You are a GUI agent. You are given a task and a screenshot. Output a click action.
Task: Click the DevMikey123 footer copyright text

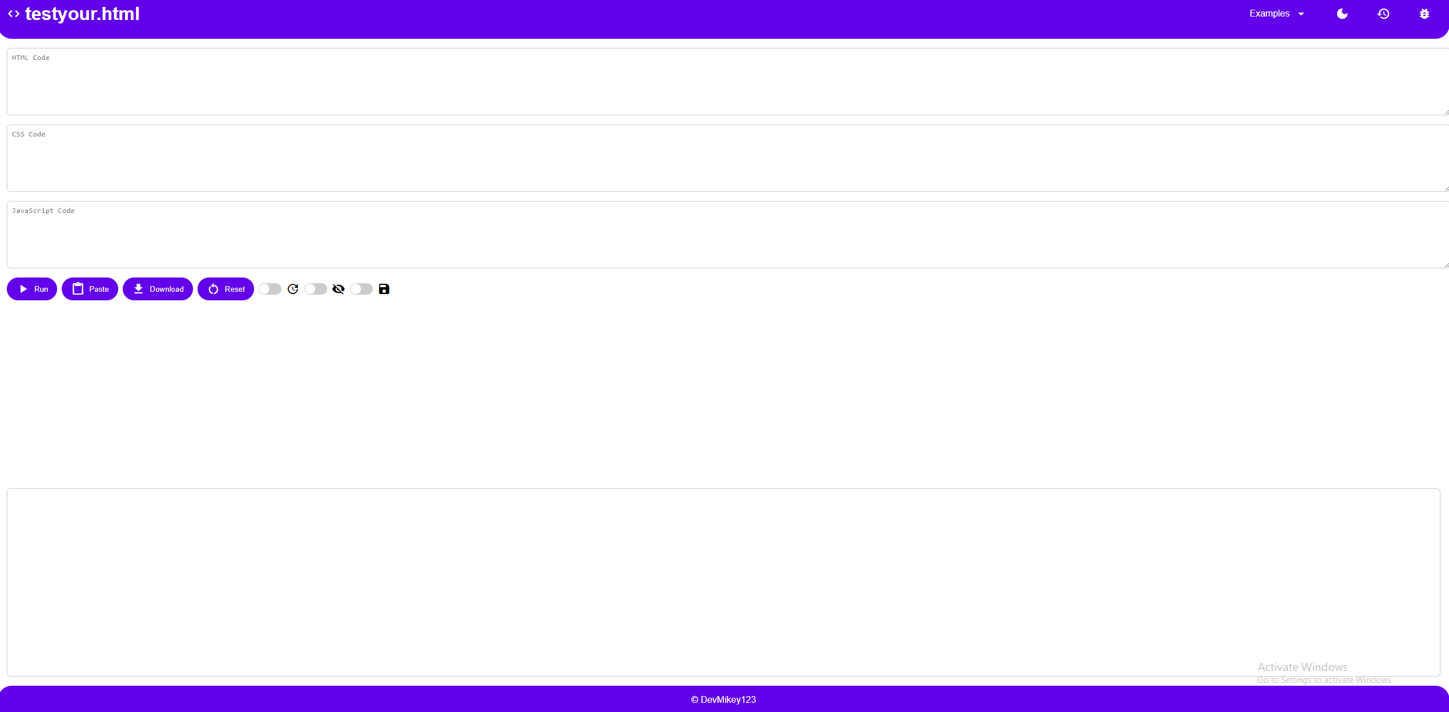tap(724, 699)
